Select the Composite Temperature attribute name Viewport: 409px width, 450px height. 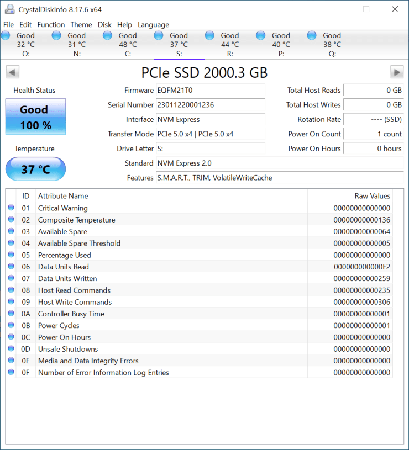click(x=77, y=220)
